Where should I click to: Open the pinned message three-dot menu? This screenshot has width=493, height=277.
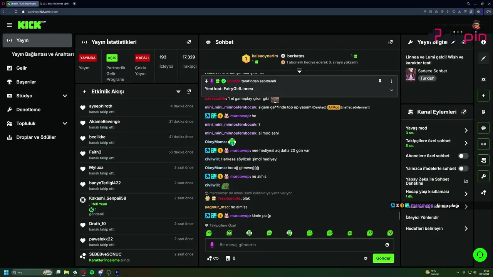coord(391,81)
